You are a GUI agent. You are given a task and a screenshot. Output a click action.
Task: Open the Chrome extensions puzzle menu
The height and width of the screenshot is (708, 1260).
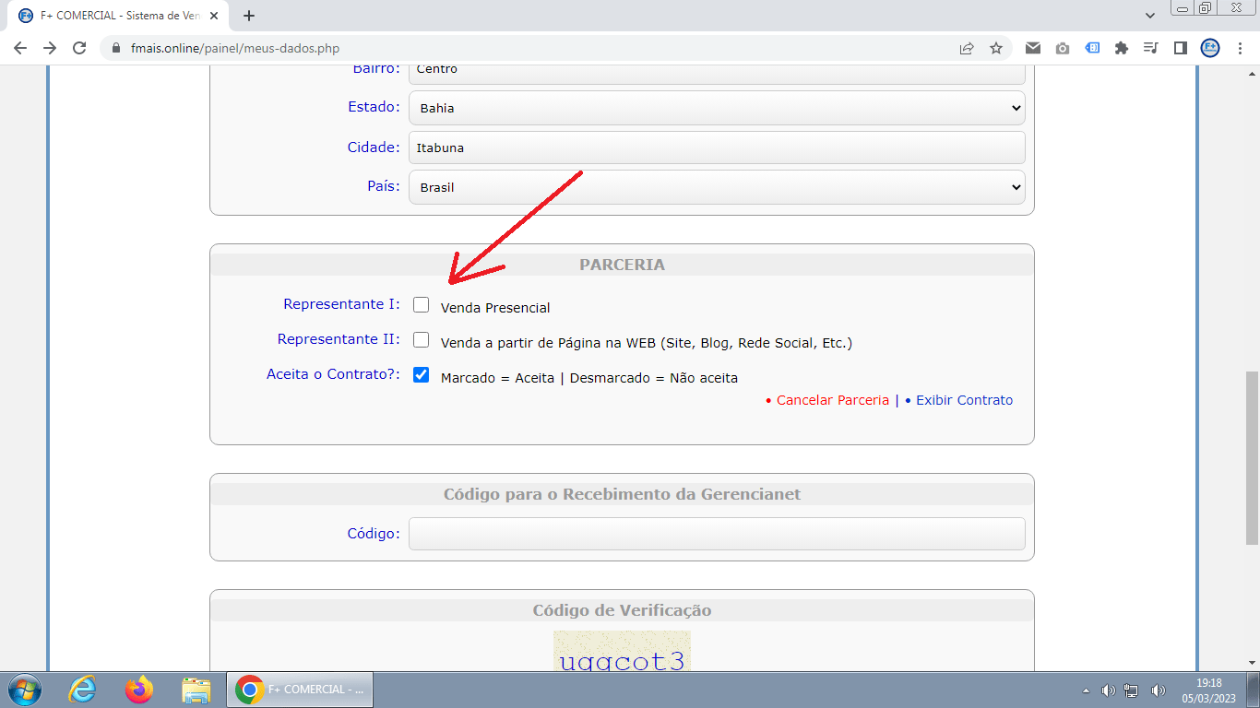(x=1122, y=48)
